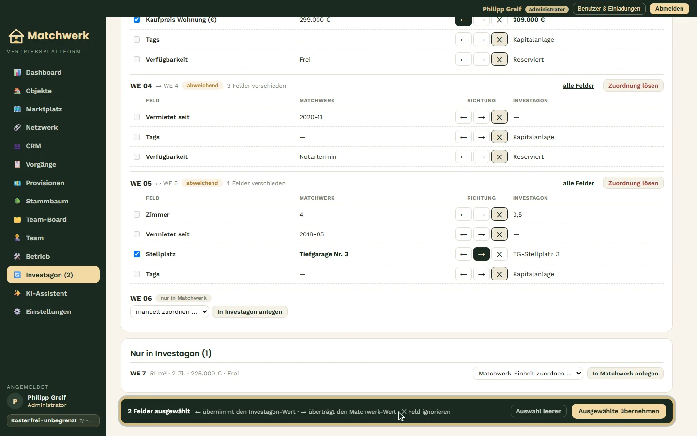Open CRM in the sidebar
Viewport: 697px width, 436px height.
[x=53, y=146]
